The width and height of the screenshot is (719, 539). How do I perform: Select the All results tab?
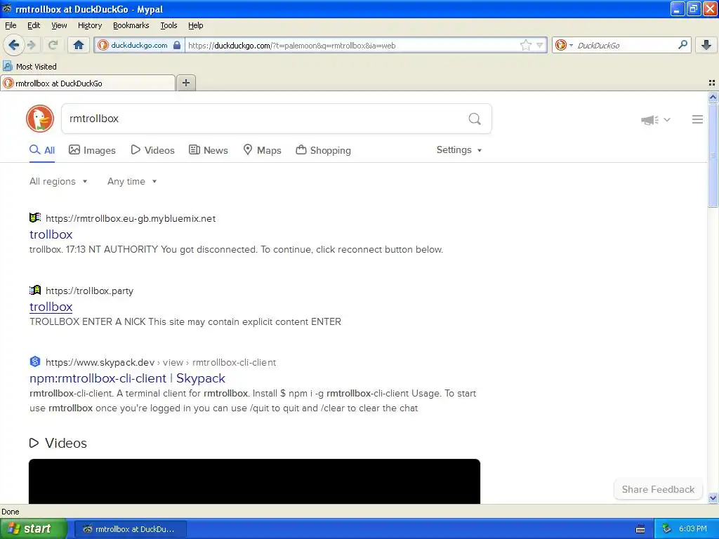coord(42,150)
